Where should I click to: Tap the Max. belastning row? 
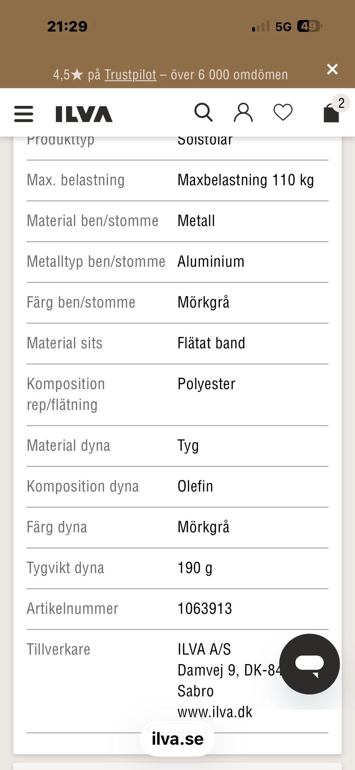coord(177,180)
